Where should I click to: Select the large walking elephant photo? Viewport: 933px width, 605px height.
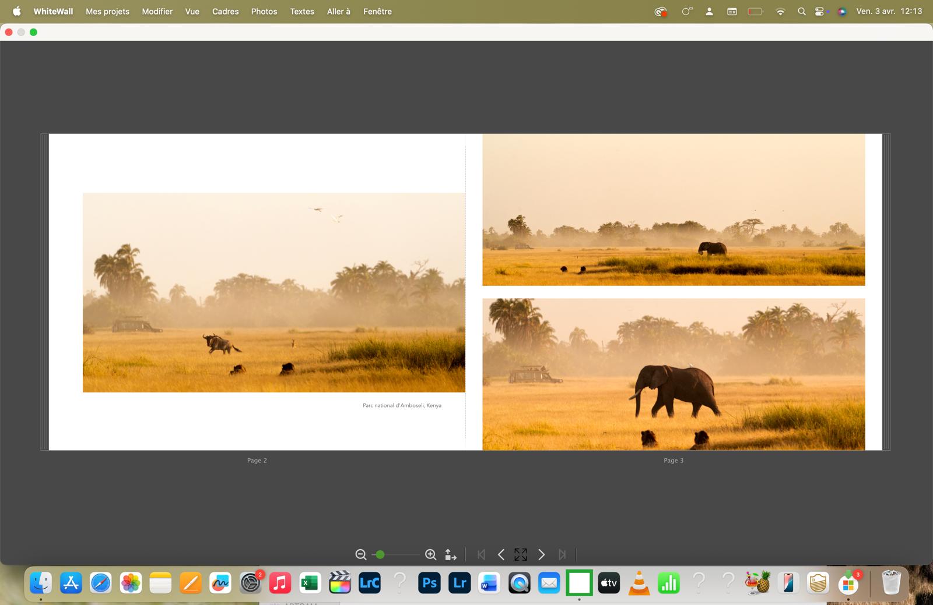[x=674, y=374]
